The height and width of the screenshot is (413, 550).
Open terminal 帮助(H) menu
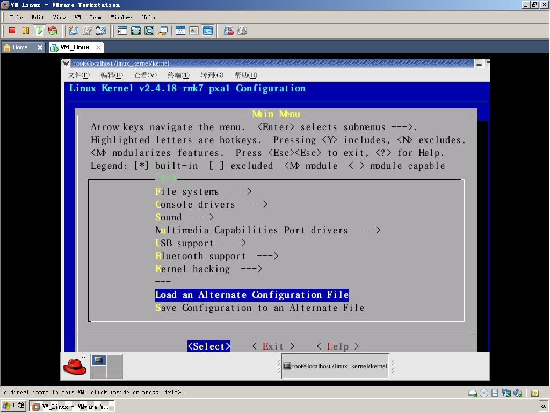[x=245, y=75]
